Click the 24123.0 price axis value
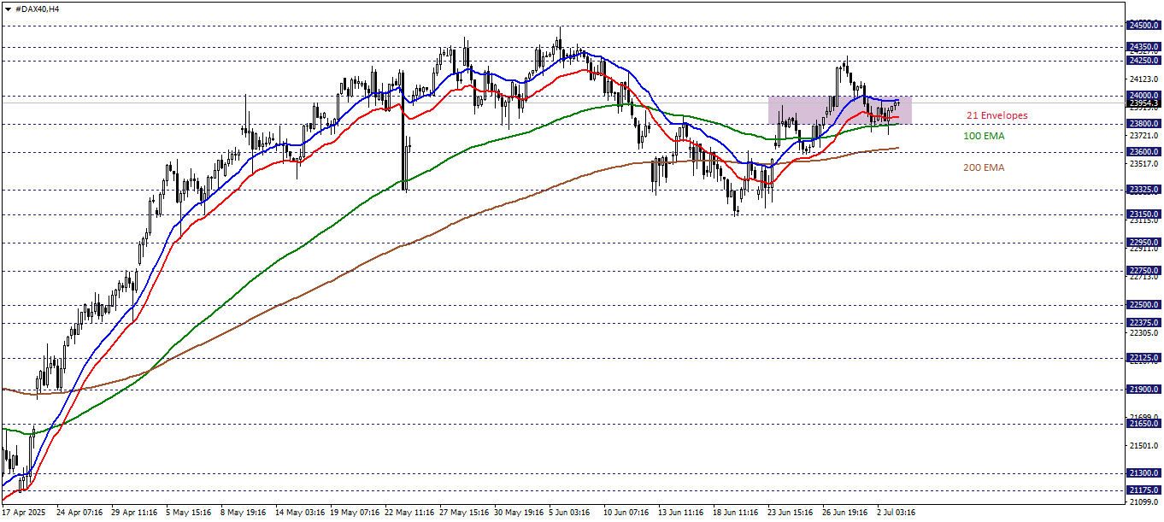Image resolution: width=1164 pixels, height=522 pixels. pos(1143,79)
